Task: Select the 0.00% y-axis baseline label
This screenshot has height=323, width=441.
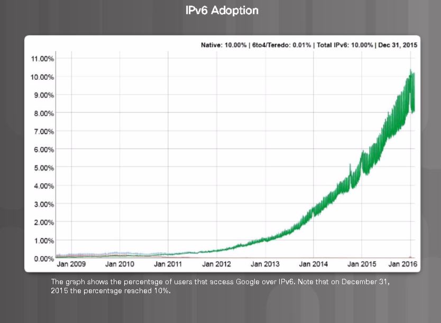Action: [x=44, y=259]
